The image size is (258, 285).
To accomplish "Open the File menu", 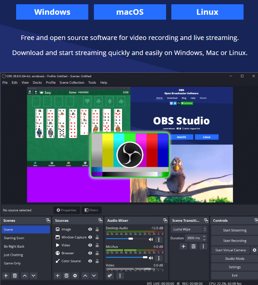I will [x=5, y=83].
